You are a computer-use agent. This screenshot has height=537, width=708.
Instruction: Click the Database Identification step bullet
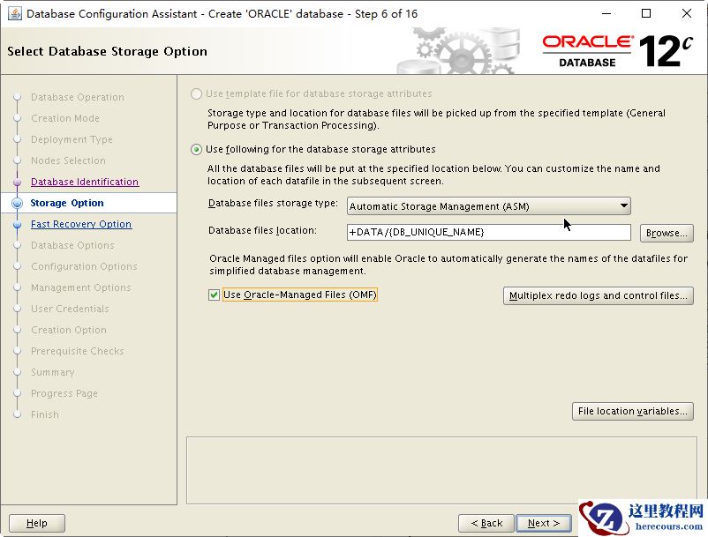(17, 183)
